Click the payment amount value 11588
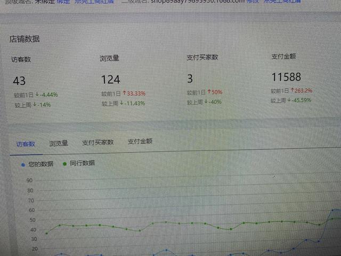341x256 pixels. pyautogui.click(x=286, y=77)
